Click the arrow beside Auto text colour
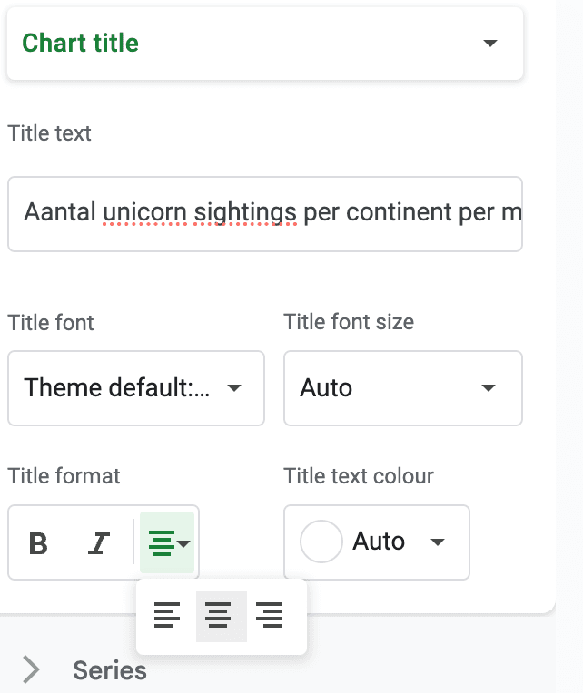This screenshot has width=583, height=693. pos(438,542)
